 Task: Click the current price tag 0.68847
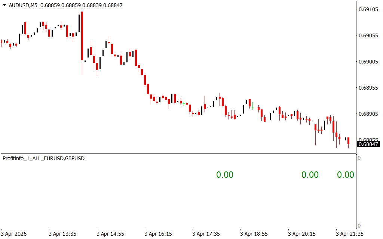click(x=368, y=144)
